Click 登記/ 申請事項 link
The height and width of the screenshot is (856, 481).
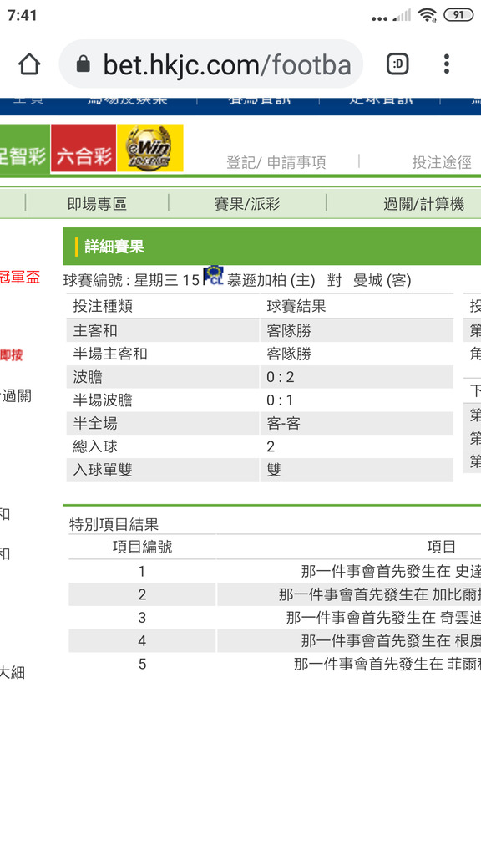(x=276, y=162)
